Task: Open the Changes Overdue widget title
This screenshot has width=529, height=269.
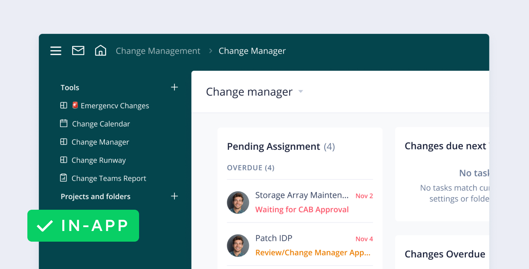Action: point(445,254)
